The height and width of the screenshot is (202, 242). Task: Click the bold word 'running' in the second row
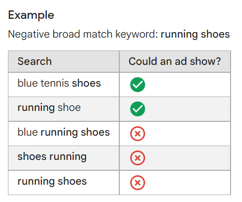[x=36, y=108]
